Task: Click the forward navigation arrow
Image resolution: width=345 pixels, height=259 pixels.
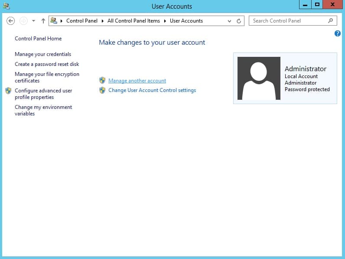Action: (x=23, y=21)
